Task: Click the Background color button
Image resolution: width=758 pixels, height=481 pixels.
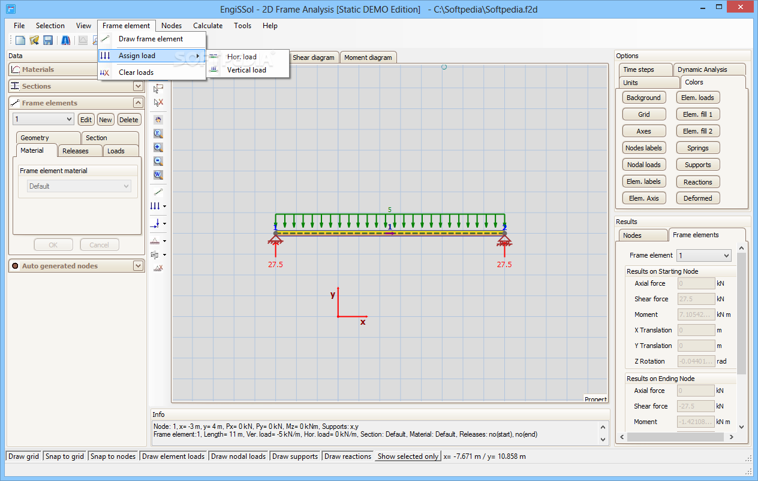Action: pos(643,98)
